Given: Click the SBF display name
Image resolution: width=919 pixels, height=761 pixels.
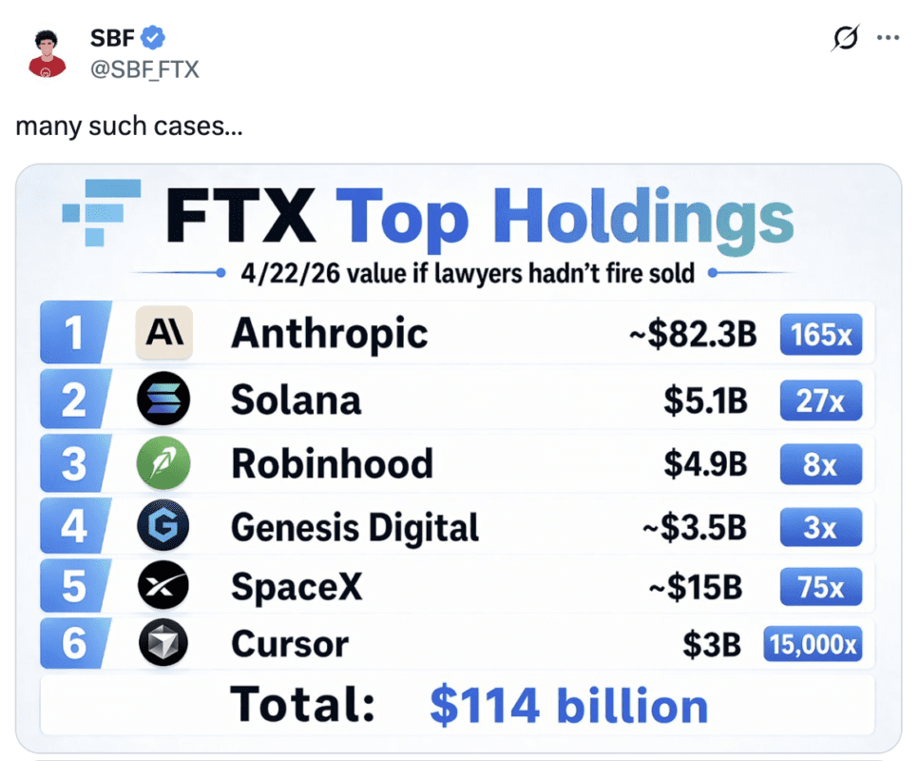Looking at the screenshot, I should point(112,38).
